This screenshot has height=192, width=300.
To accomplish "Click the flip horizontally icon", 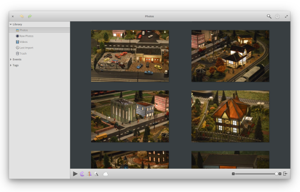I will (x=89, y=174).
